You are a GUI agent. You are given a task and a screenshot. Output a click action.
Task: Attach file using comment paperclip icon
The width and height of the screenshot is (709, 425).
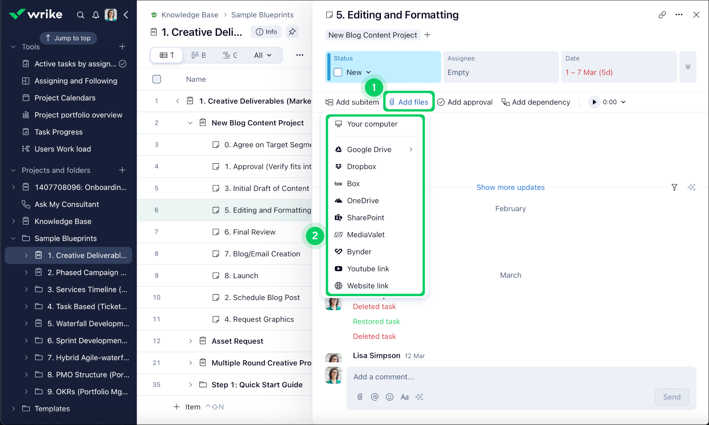pyautogui.click(x=360, y=397)
